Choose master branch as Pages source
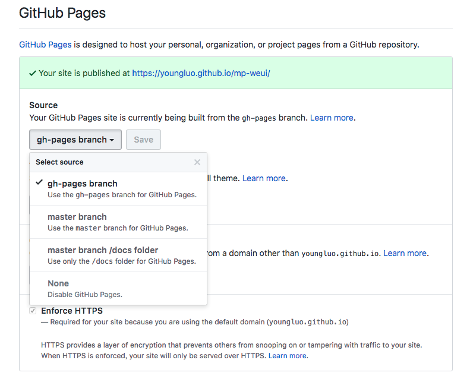 click(x=118, y=222)
